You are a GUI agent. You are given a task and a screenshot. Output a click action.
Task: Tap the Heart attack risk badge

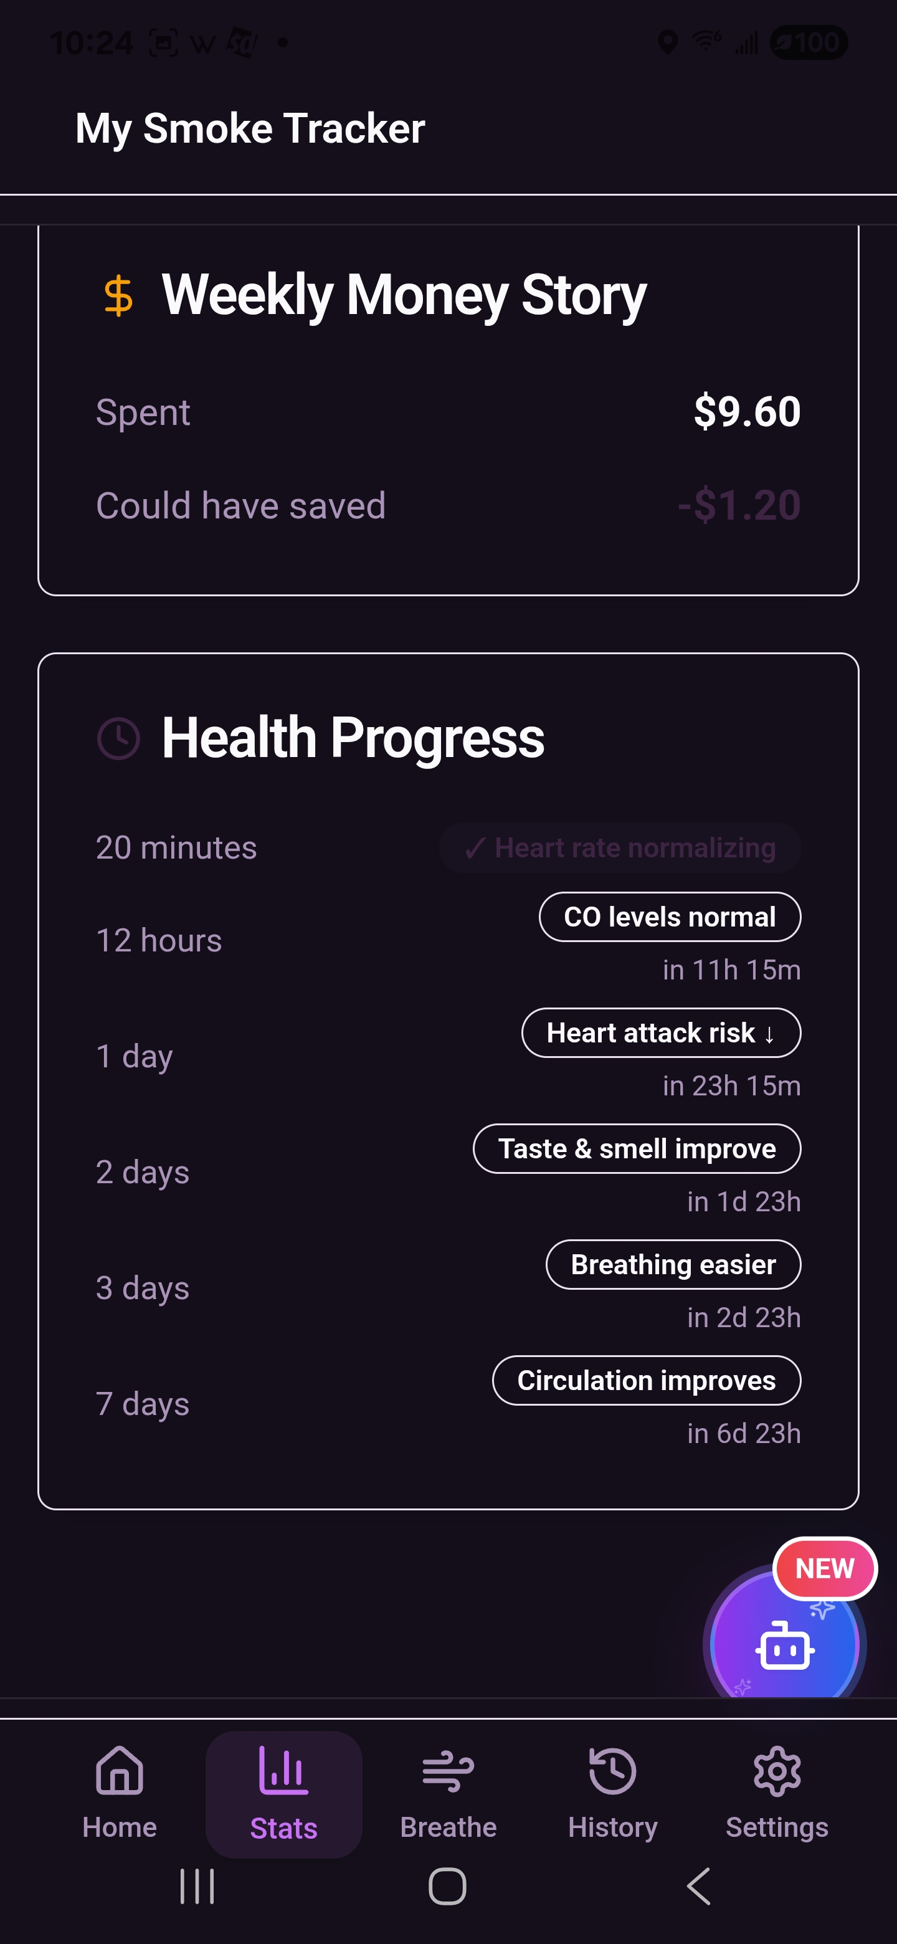(661, 1032)
